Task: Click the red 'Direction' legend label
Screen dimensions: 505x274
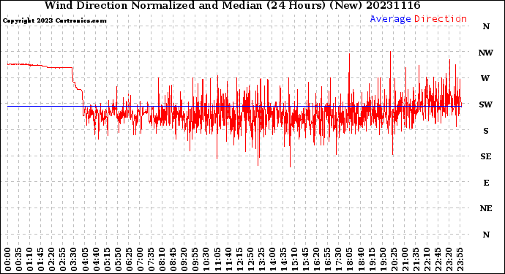Action: click(x=441, y=19)
